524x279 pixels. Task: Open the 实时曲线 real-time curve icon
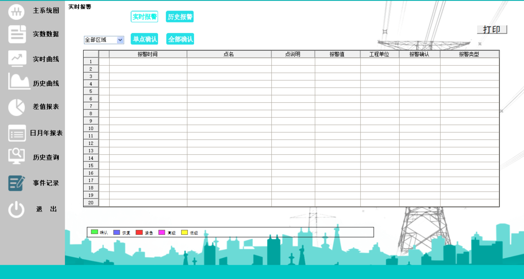pos(17,59)
